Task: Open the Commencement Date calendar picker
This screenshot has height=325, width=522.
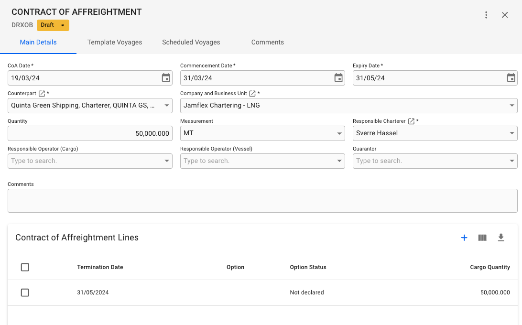Action: coord(338,78)
